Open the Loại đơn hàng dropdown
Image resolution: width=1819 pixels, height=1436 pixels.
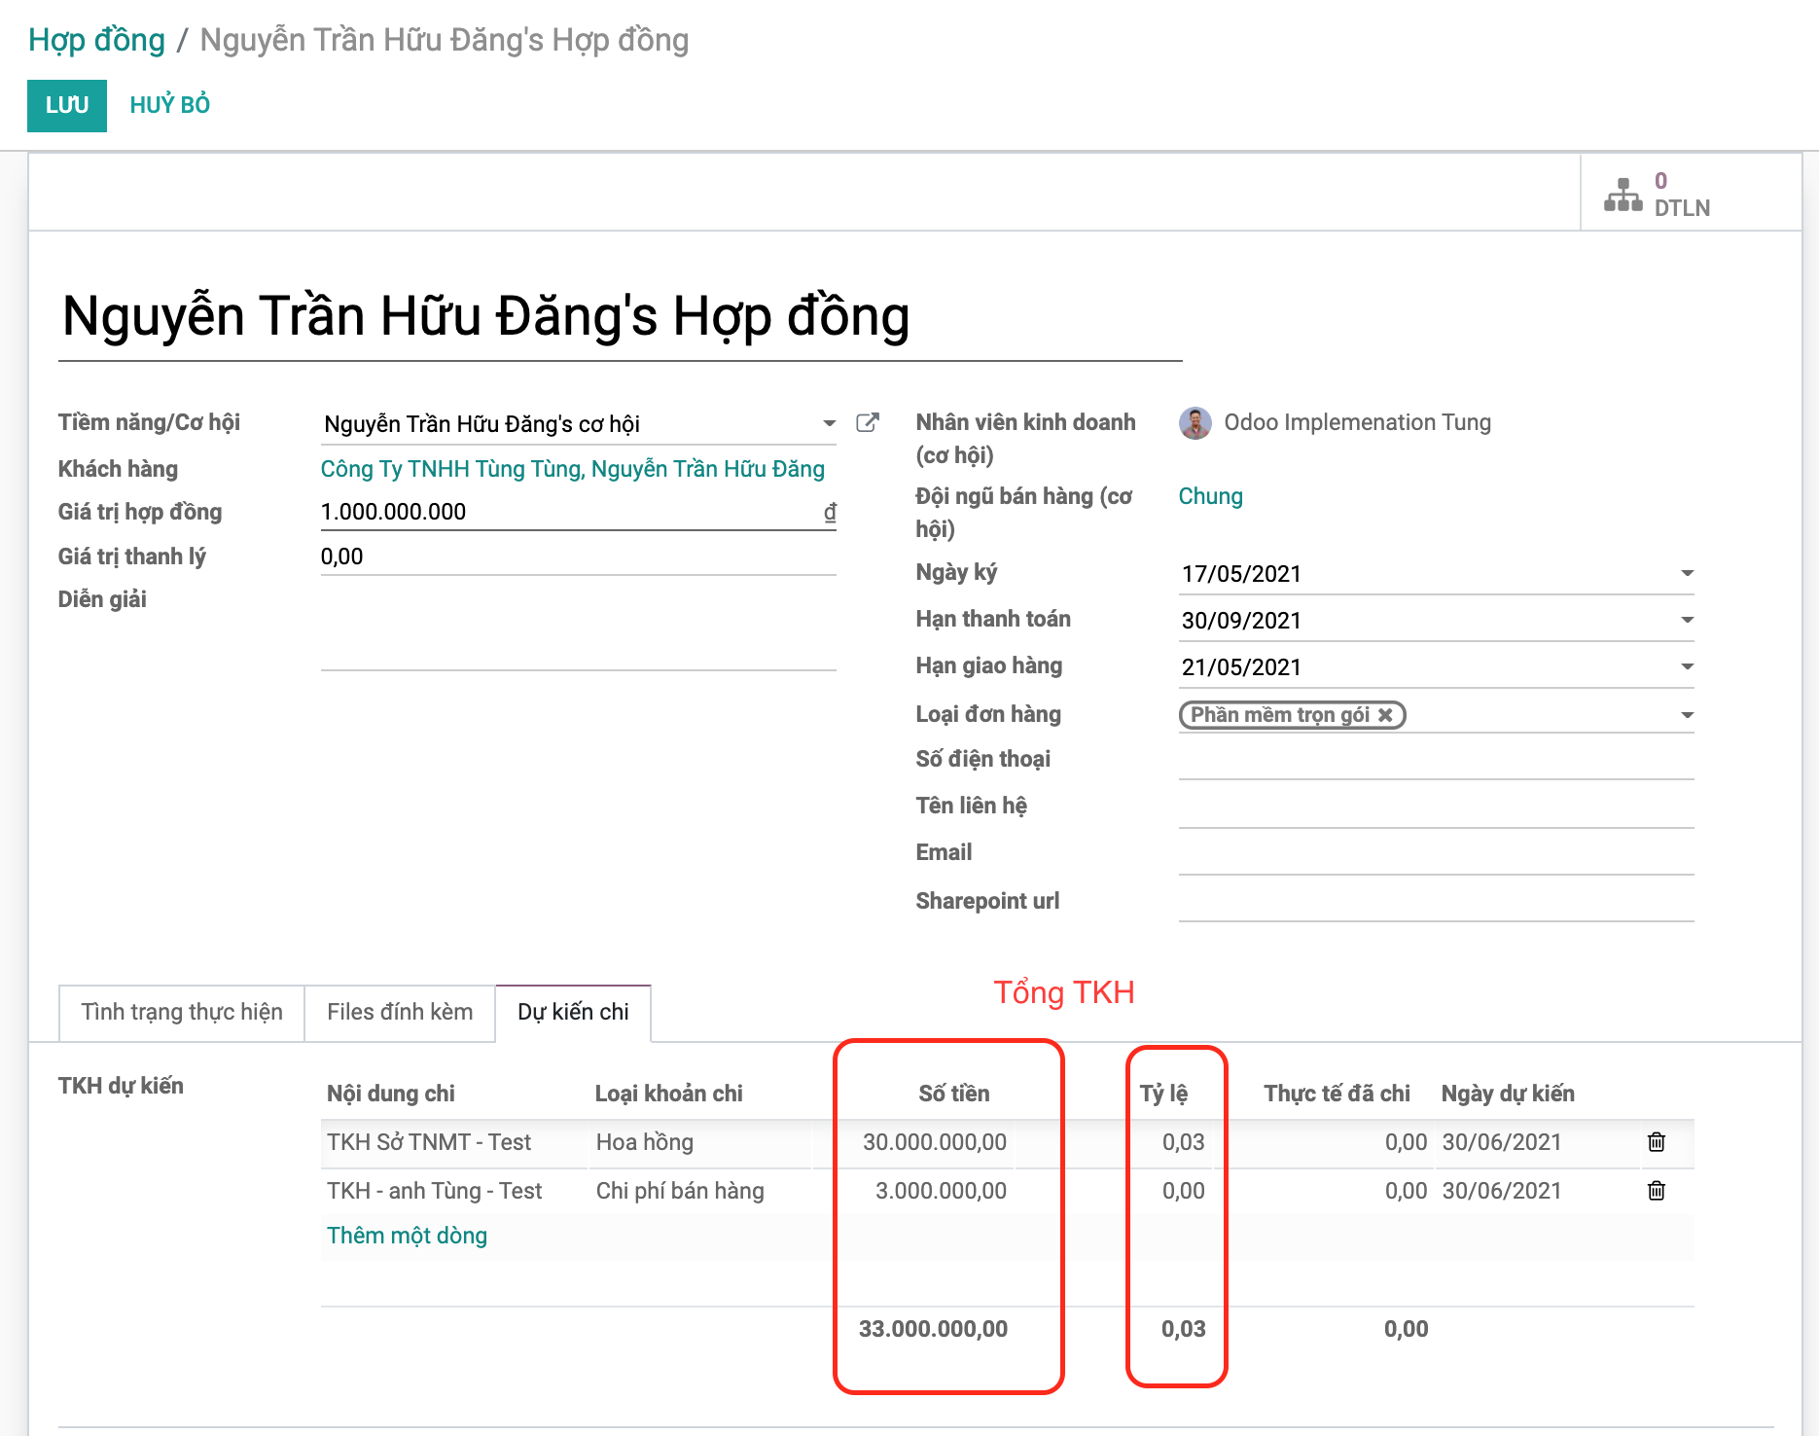click(x=1687, y=716)
